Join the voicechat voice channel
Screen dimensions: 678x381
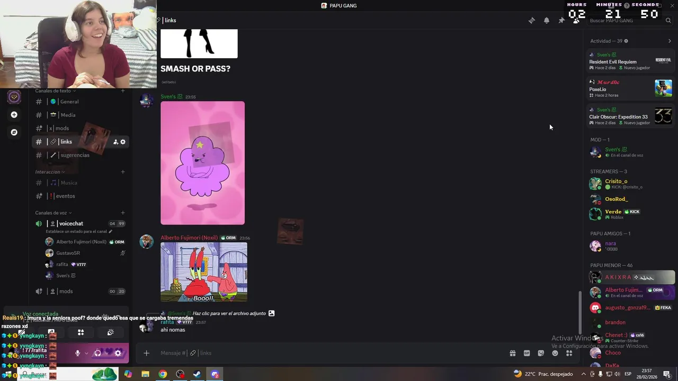coord(79,224)
